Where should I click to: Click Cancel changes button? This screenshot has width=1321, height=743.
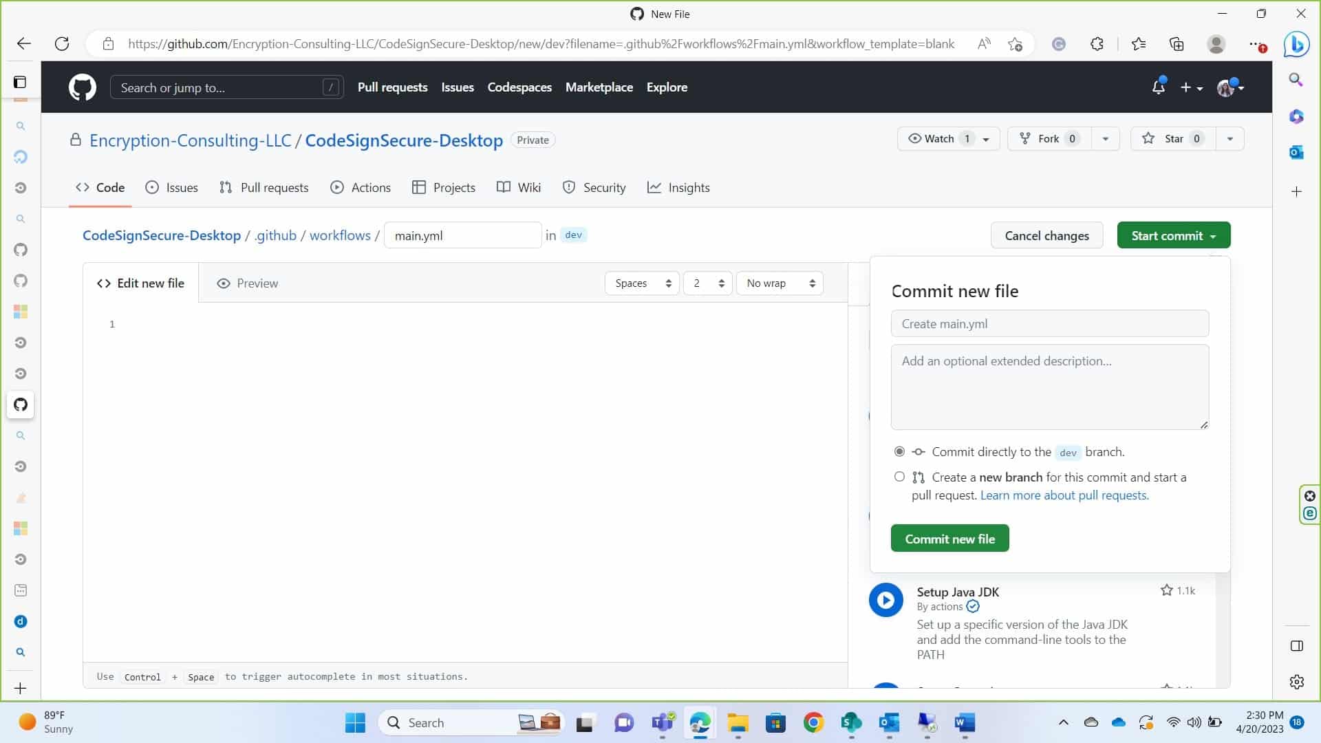(1046, 236)
